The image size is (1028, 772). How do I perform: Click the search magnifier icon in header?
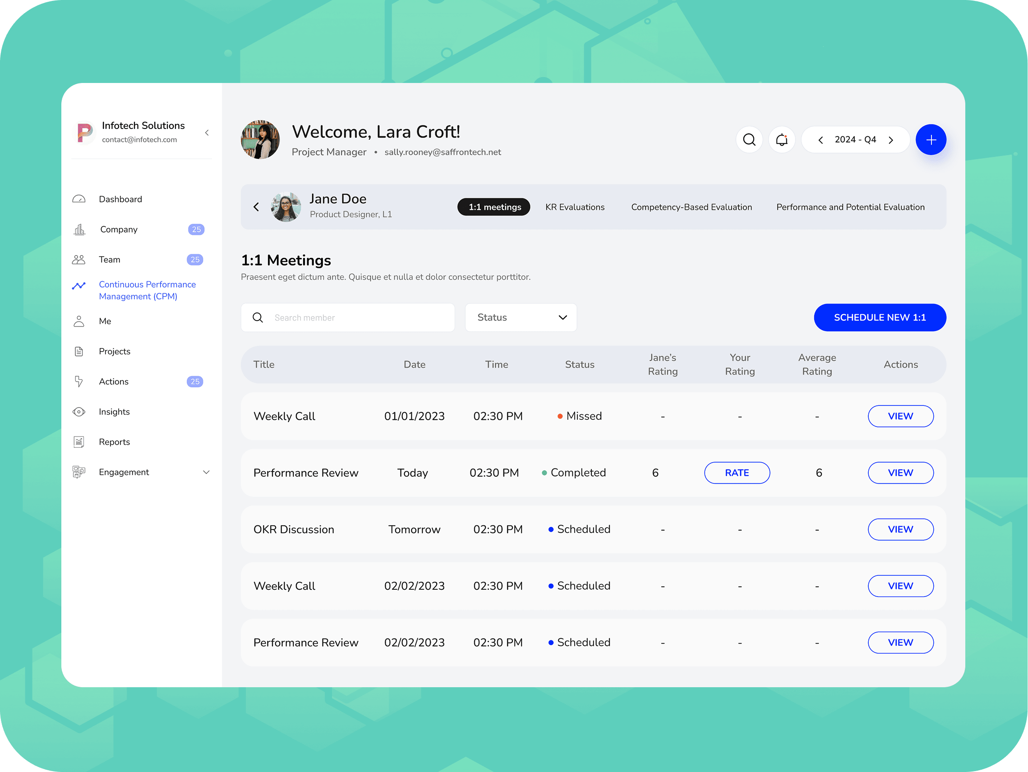(749, 139)
